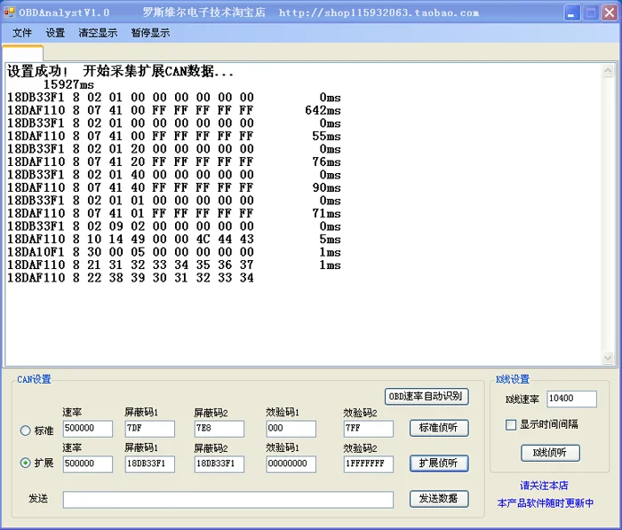
Task: Click the scroll-up arrow of data log
Action: click(x=608, y=71)
